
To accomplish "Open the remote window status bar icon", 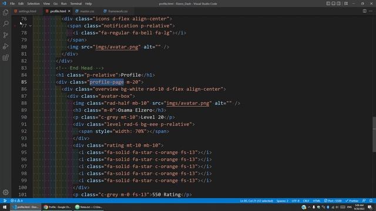I will [5, 200].
